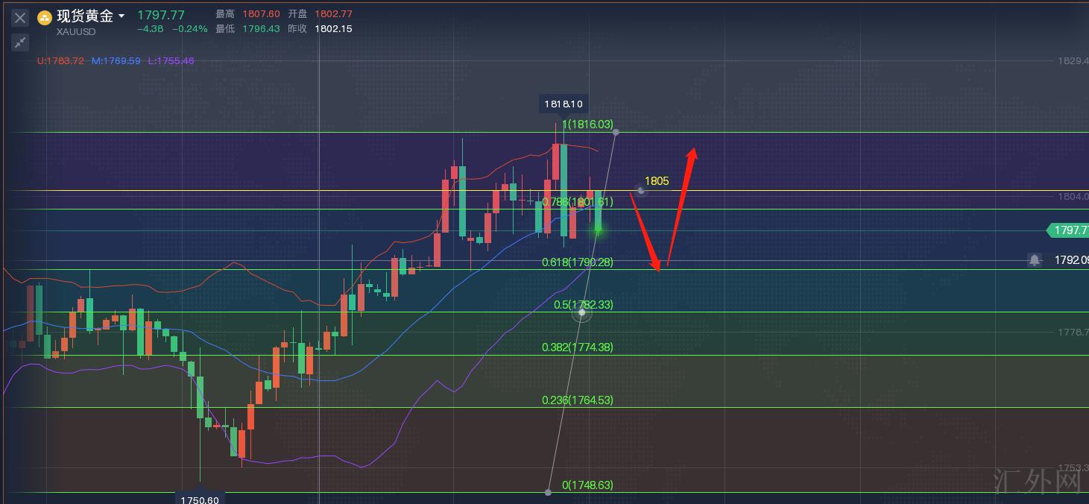Click the yellow 1805 line label
This screenshot has width=1089, height=504.
(x=657, y=180)
